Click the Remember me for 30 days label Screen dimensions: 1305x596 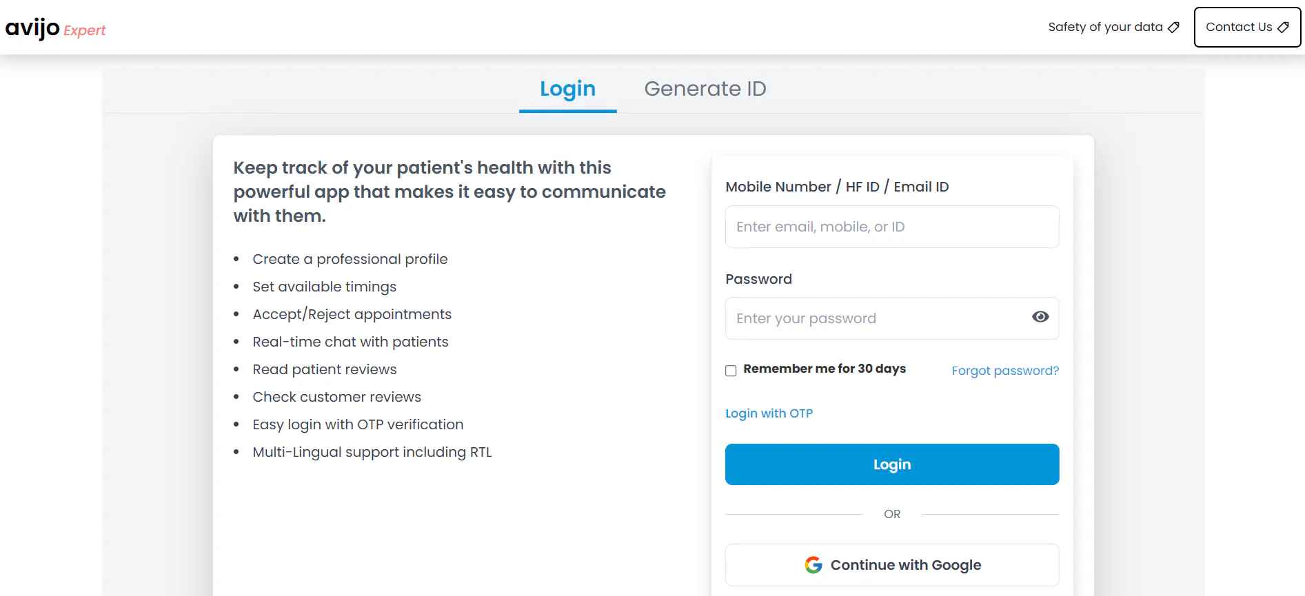[825, 369]
